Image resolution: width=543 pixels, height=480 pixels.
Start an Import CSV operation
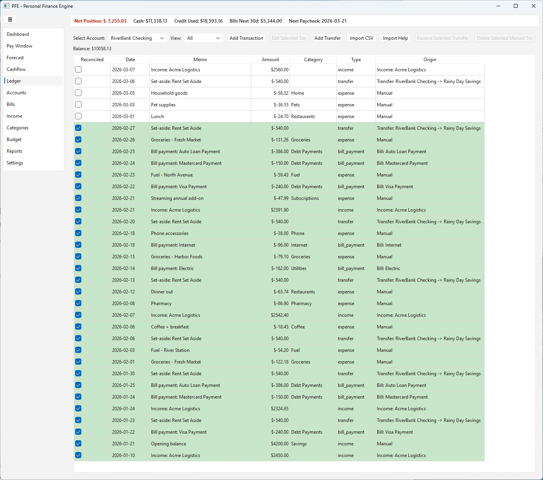pyautogui.click(x=361, y=38)
